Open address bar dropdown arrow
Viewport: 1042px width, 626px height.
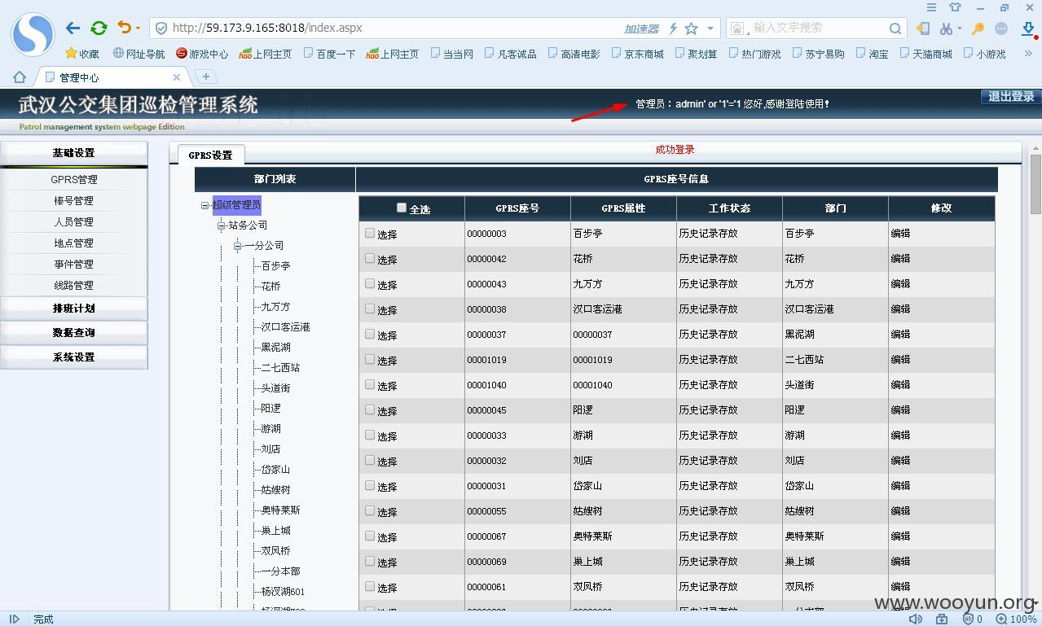[710, 28]
